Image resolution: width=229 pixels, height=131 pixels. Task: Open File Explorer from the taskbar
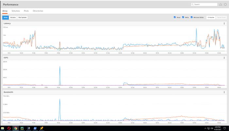[3, 128]
